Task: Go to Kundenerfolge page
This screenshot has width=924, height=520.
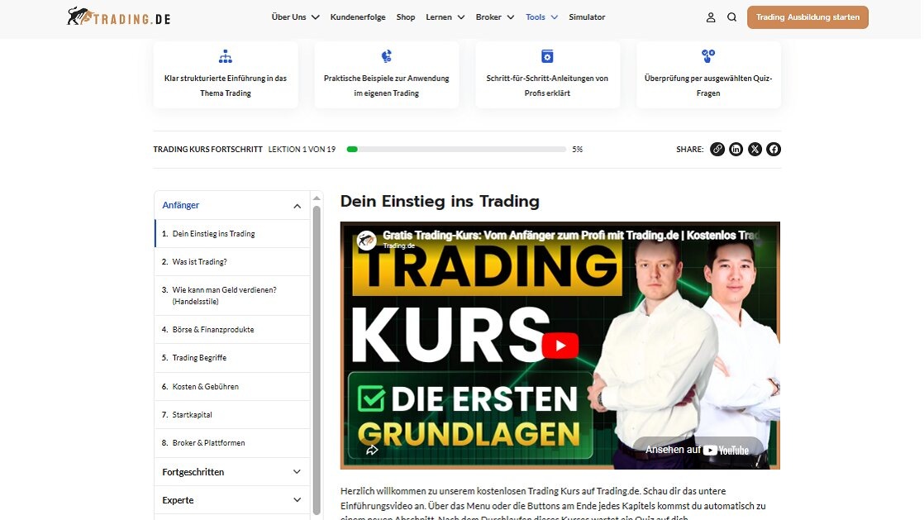Action: [x=357, y=17]
